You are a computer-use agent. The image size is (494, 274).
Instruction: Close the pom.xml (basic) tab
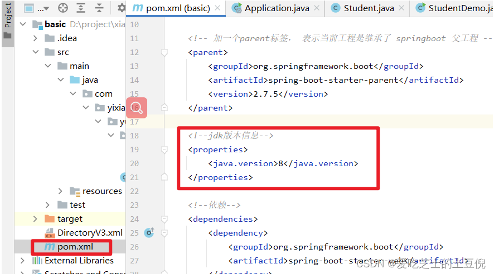tap(217, 8)
